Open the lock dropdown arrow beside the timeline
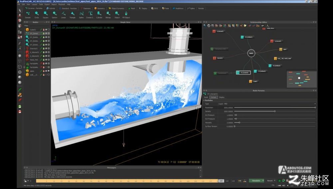 (28, 181)
